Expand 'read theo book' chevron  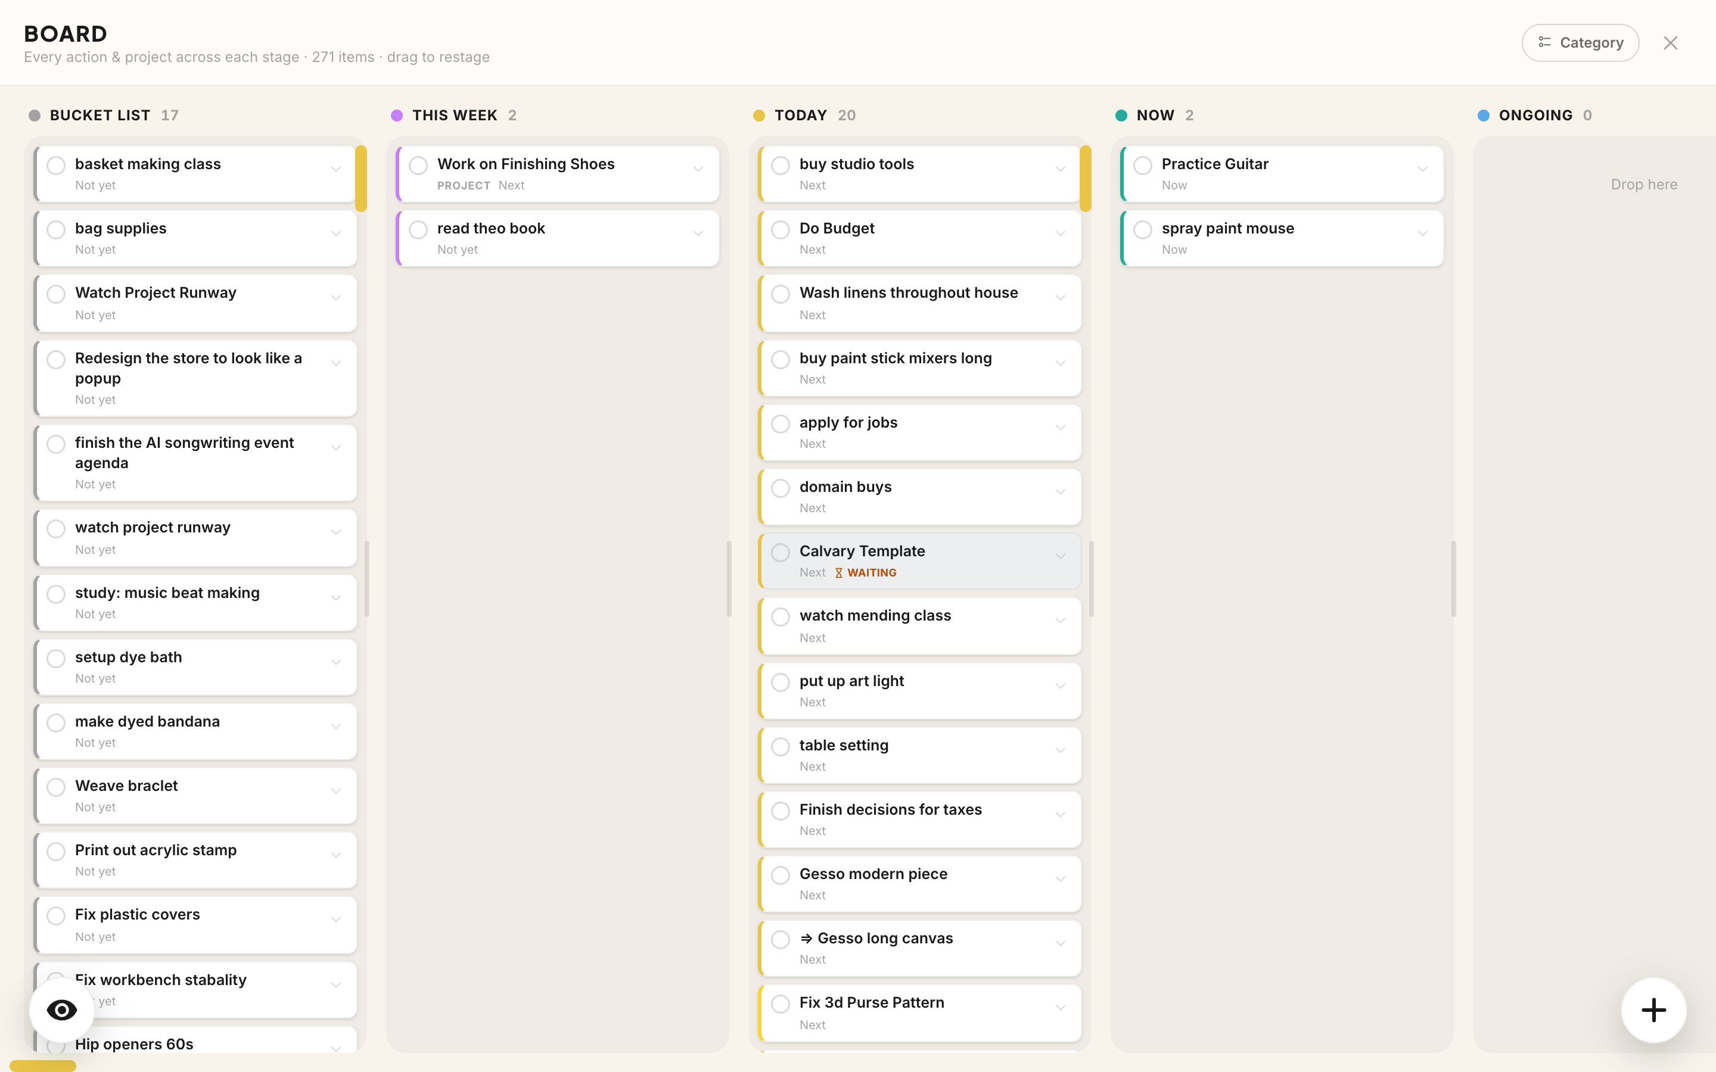click(x=698, y=233)
